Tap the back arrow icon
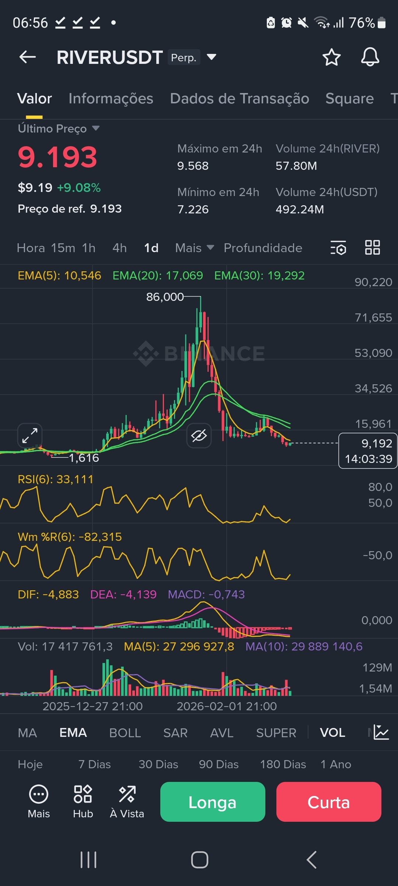 click(28, 57)
